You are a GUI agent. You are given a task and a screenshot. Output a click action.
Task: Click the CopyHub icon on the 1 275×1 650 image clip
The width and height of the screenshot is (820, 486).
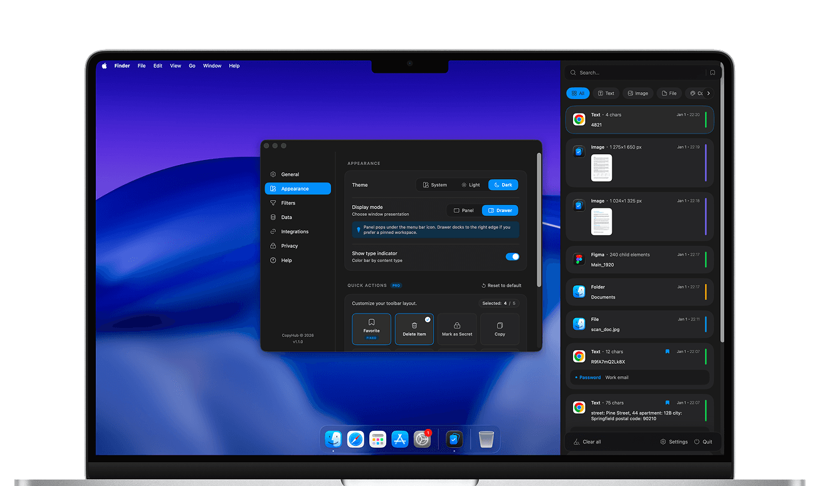(x=579, y=152)
